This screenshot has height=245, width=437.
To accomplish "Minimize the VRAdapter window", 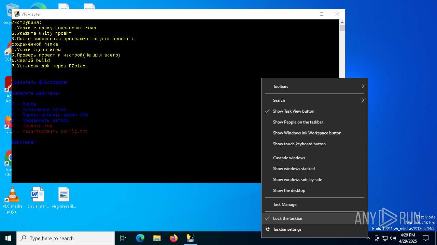I will click(x=306, y=14).
